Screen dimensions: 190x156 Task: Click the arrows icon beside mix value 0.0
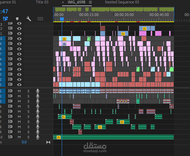(x=48, y=142)
